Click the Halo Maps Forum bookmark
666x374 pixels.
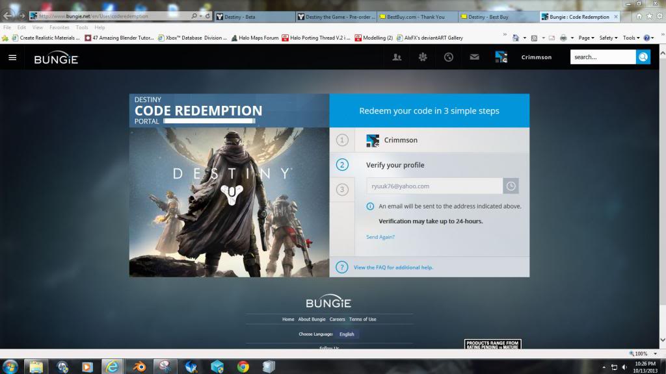[x=254, y=38]
